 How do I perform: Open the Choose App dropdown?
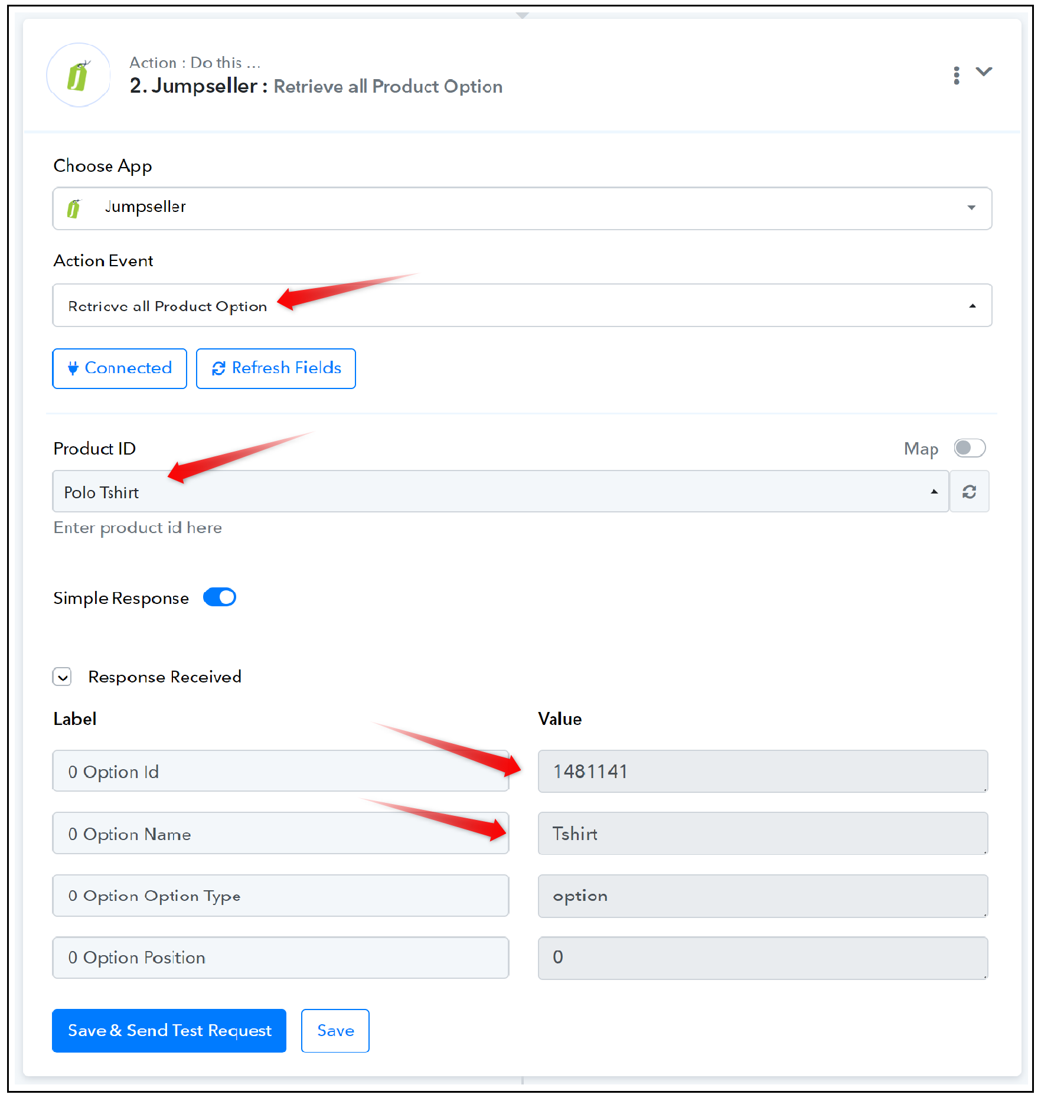click(522, 208)
